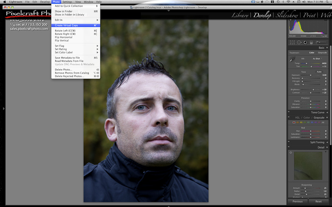Image resolution: width=332 pixels, height=207 pixels.
Task: Toggle the HSL panel on/off switch
Action: (x=288, y=117)
